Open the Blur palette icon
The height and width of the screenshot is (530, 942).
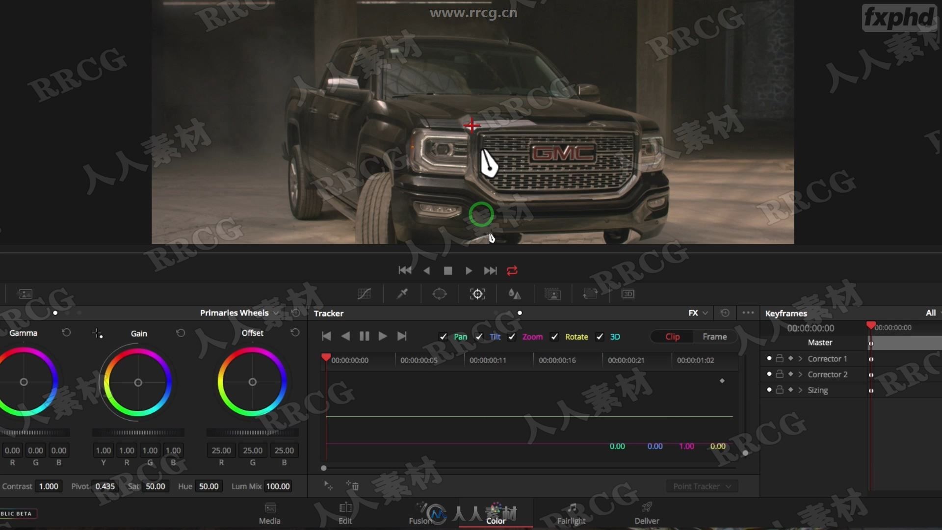coord(514,293)
